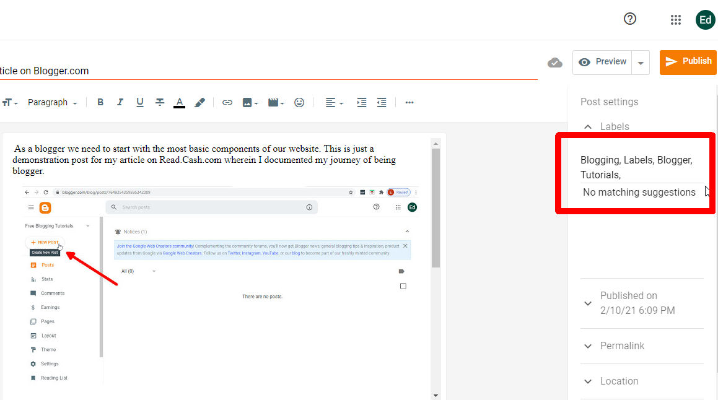Click the editor vertical scrollbar thumb
The height and width of the screenshot is (400, 718).
(436, 208)
